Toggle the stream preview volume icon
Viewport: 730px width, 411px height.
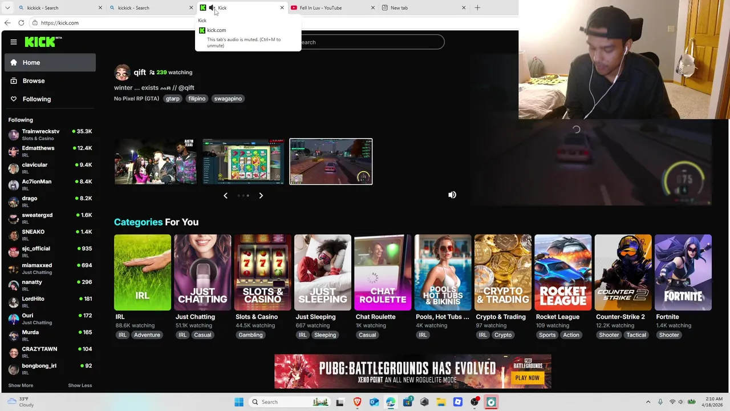tap(452, 195)
